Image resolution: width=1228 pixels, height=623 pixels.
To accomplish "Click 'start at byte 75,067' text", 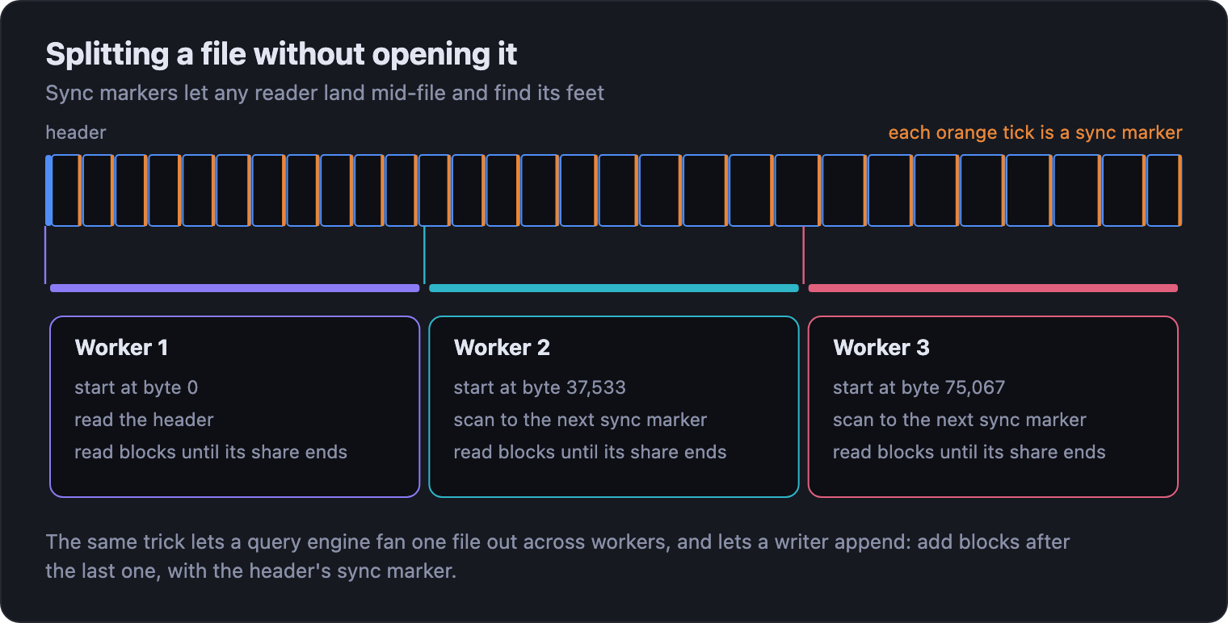I will pos(919,387).
